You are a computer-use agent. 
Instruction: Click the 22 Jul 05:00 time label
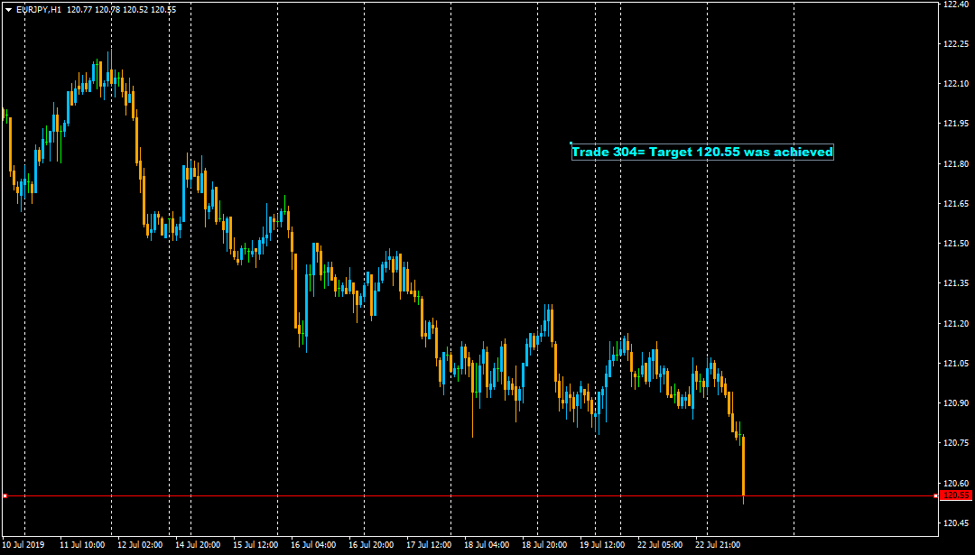pos(660,544)
